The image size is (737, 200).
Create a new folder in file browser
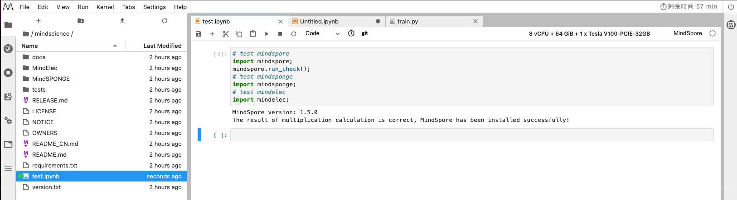[x=81, y=21]
